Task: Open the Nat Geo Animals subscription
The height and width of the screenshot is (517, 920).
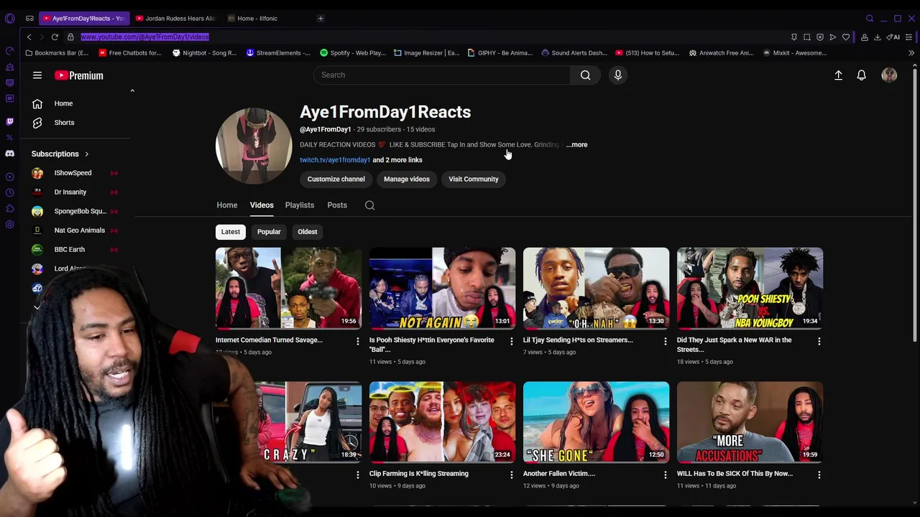Action: point(74,230)
